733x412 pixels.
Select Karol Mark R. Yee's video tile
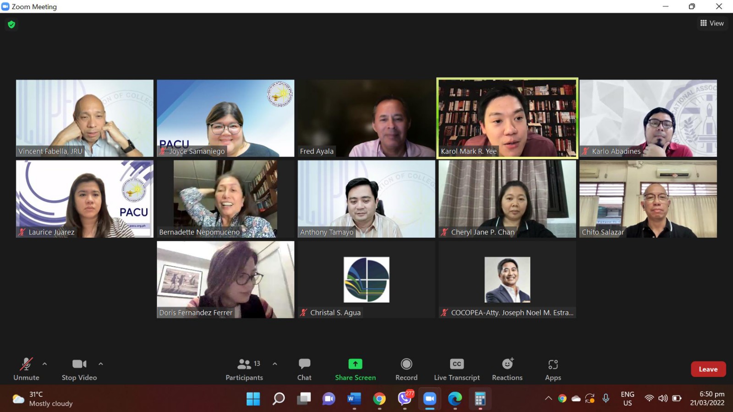coord(507,118)
